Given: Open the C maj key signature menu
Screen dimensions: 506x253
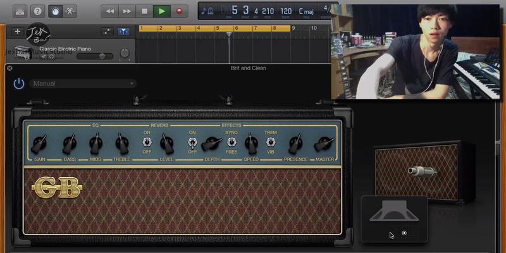Looking at the screenshot, I should 306,11.
